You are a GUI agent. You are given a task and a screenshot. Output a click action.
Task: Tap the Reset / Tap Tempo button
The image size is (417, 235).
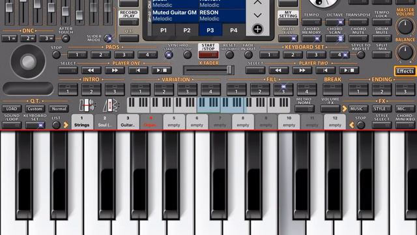(x=229, y=55)
